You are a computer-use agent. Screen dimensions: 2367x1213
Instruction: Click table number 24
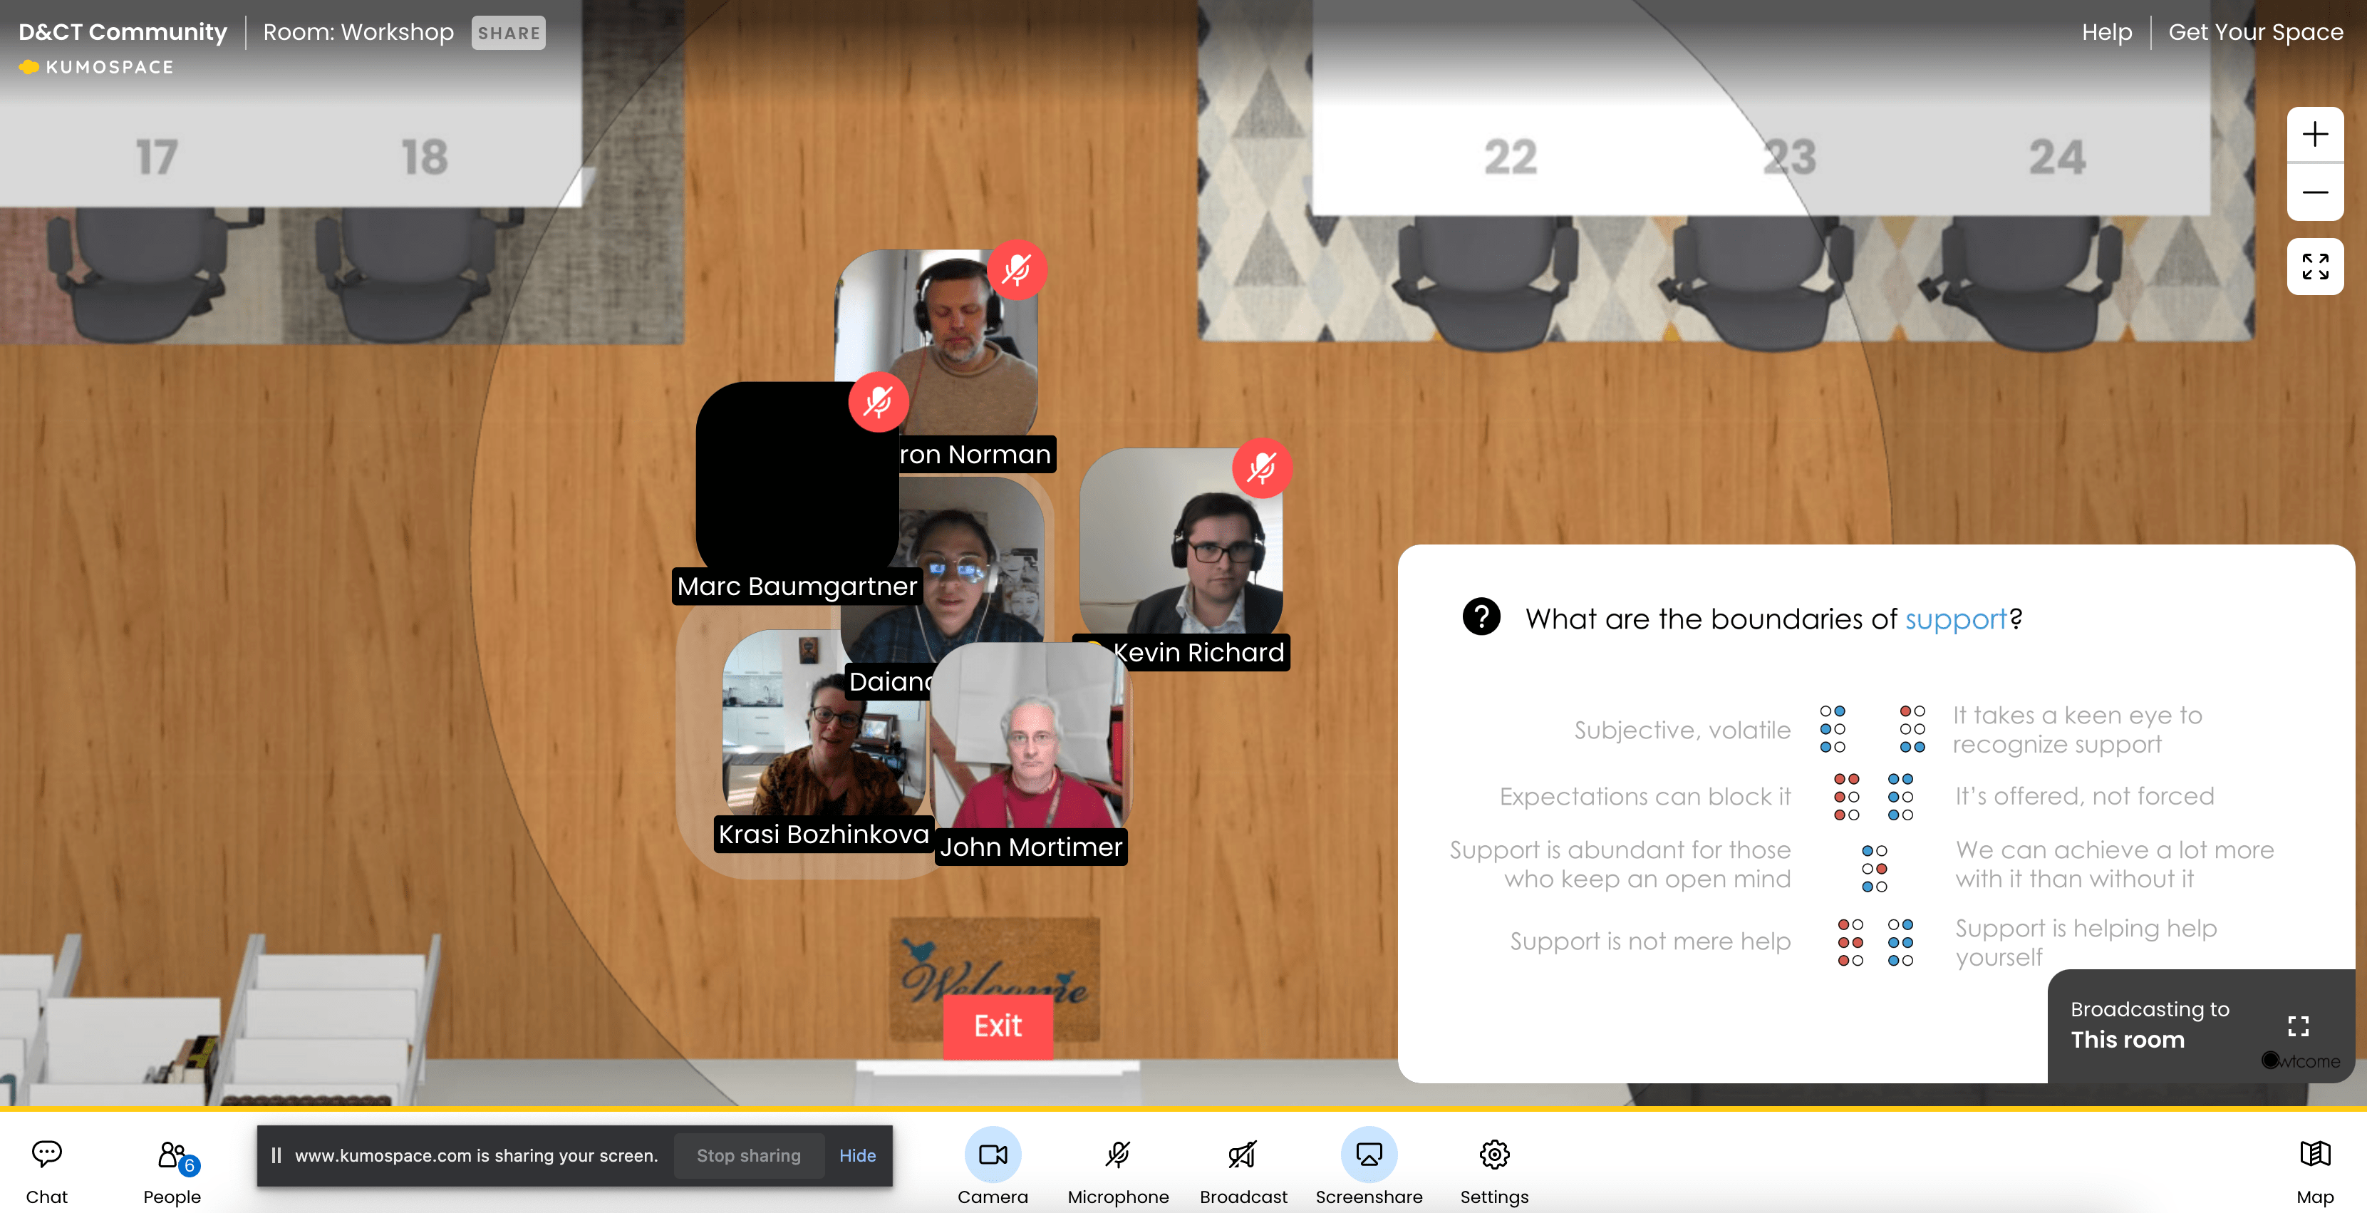point(2057,157)
